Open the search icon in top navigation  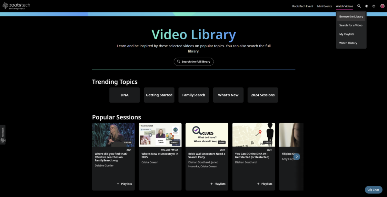pos(359,6)
